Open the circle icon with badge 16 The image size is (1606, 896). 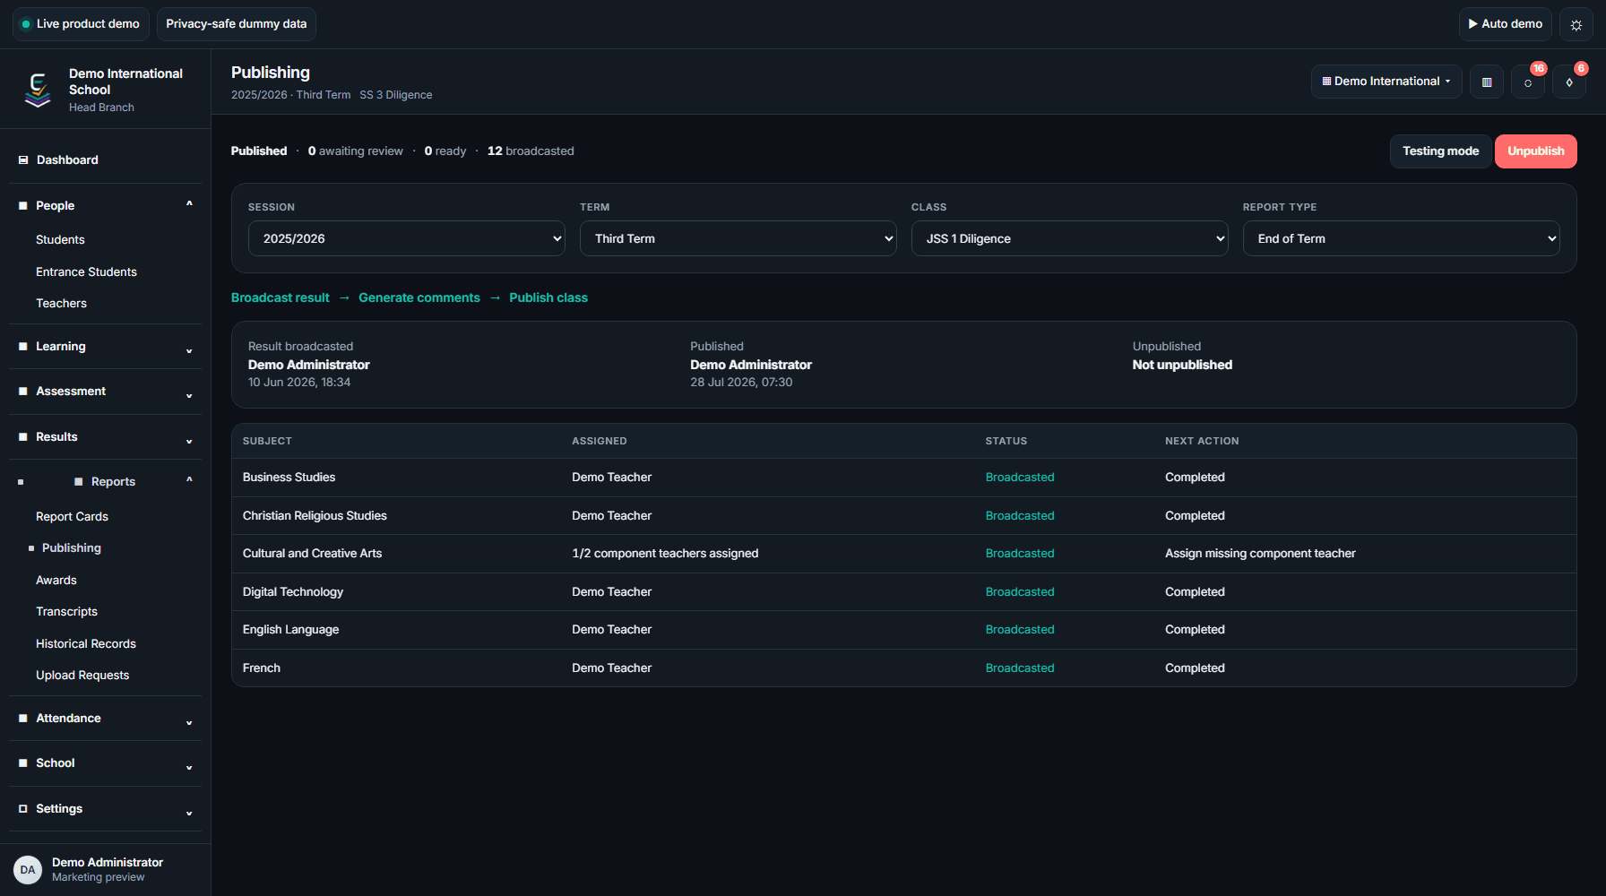coord(1528,82)
